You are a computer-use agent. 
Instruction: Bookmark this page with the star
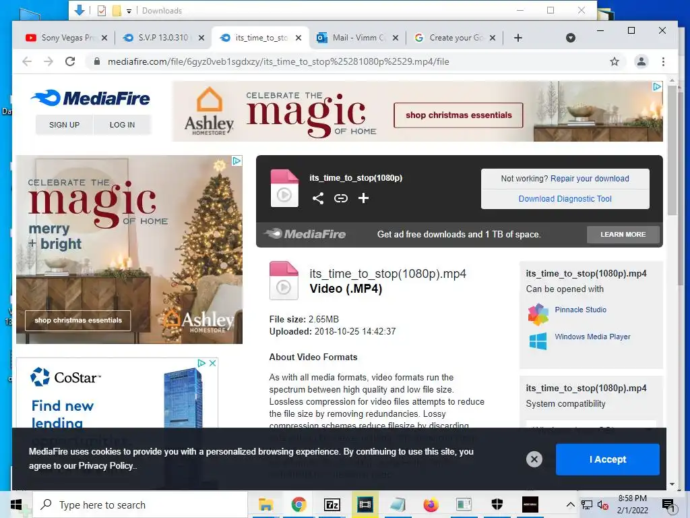(615, 61)
